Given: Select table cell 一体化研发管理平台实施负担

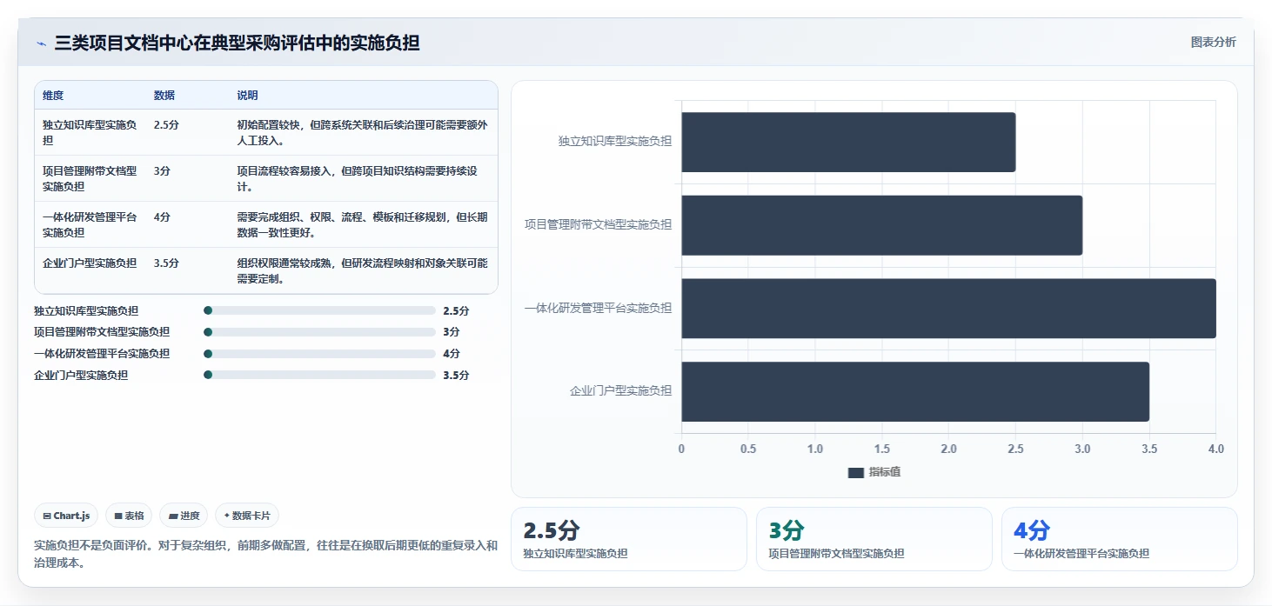Looking at the screenshot, I should pyautogui.click(x=90, y=224).
